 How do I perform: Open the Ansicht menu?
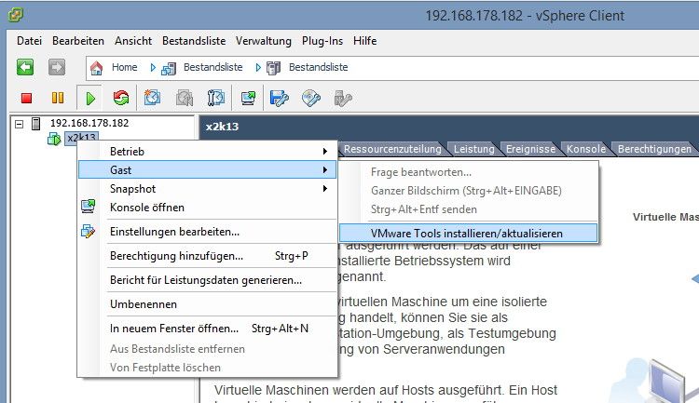(x=133, y=41)
